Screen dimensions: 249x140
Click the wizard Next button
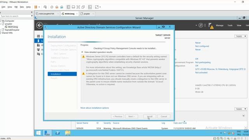coord(132,116)
